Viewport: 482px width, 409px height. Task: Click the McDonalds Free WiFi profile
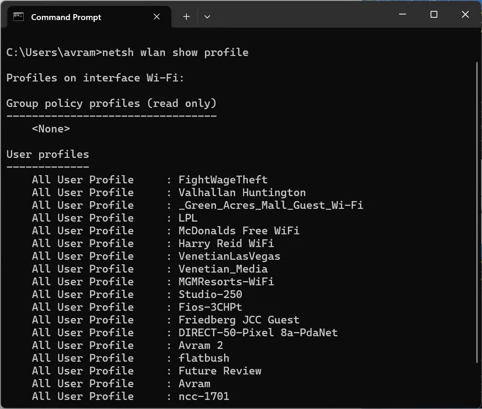(x=239, y=231)
